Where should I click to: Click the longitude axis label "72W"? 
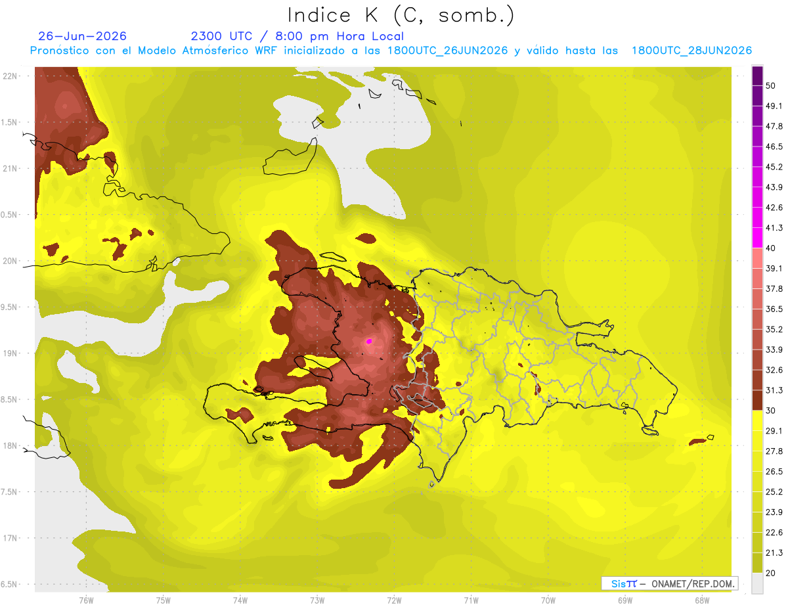coord(394,600)
